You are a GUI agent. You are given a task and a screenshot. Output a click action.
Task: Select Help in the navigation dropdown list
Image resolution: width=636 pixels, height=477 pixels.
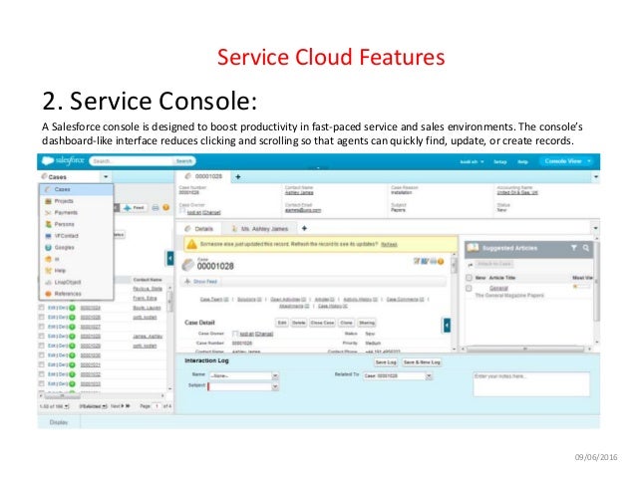[76, 270]
